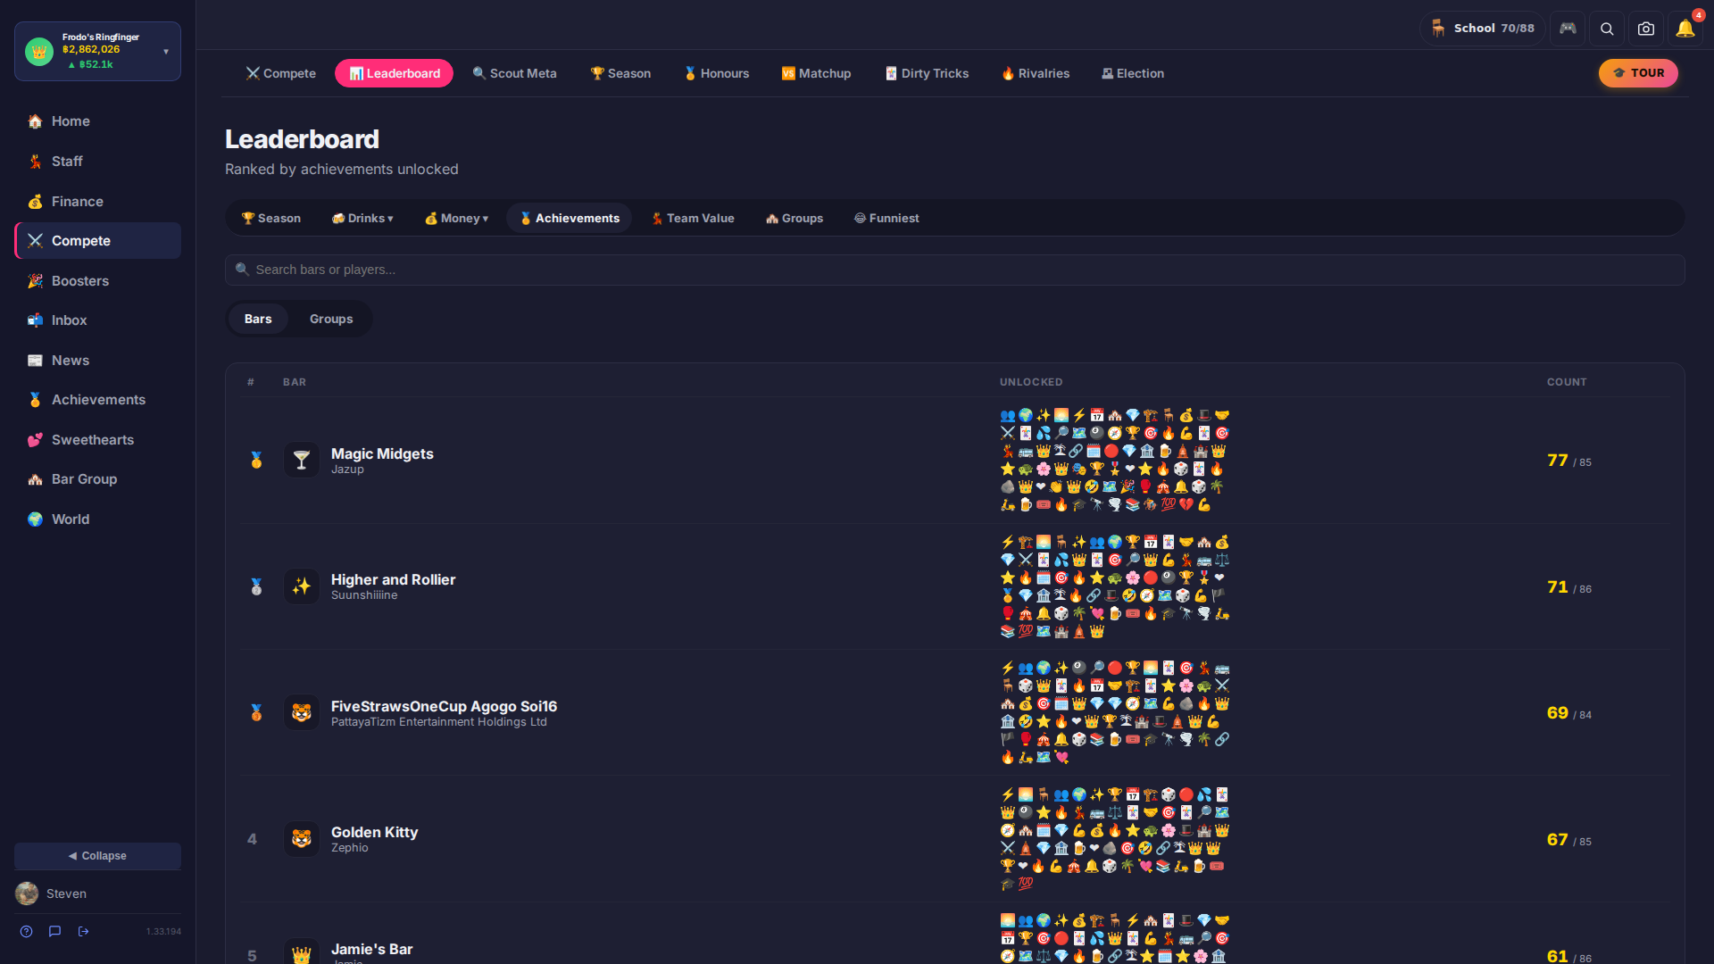The height and width of the screenshot is (964, 1714).
Task: Open Golden Kitty bar name
Action: pos(374,832)
